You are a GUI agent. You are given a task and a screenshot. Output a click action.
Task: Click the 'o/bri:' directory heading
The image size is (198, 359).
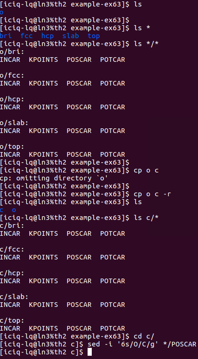pyautogui.click(x=12, y=52)
